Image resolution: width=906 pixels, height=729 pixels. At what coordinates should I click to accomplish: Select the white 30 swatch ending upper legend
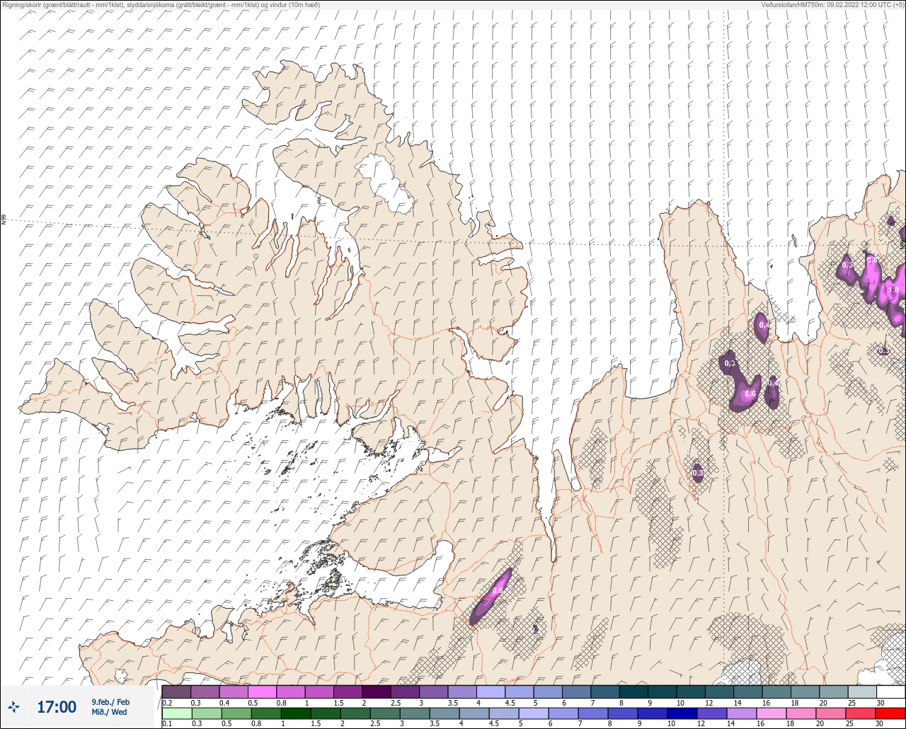click(890, 691)
